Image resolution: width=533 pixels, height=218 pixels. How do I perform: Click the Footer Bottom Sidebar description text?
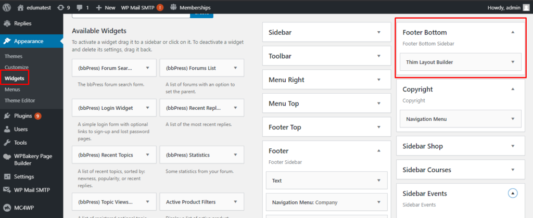coord(428,44)
